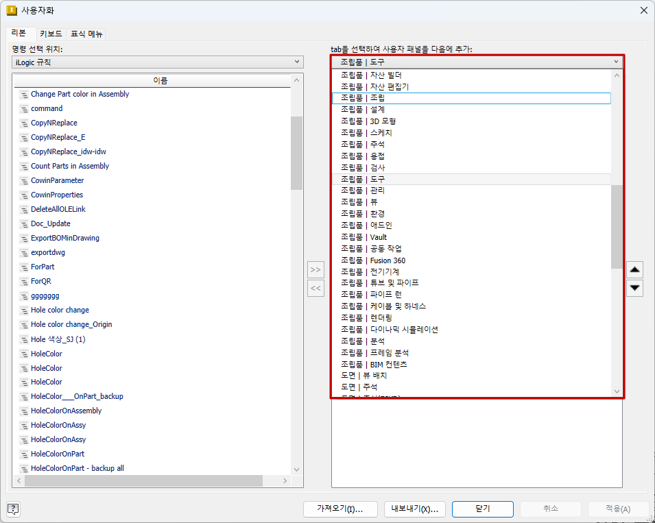Select 조립품 | 애드인 option
655x523 pixels.
tap(471, 226)
